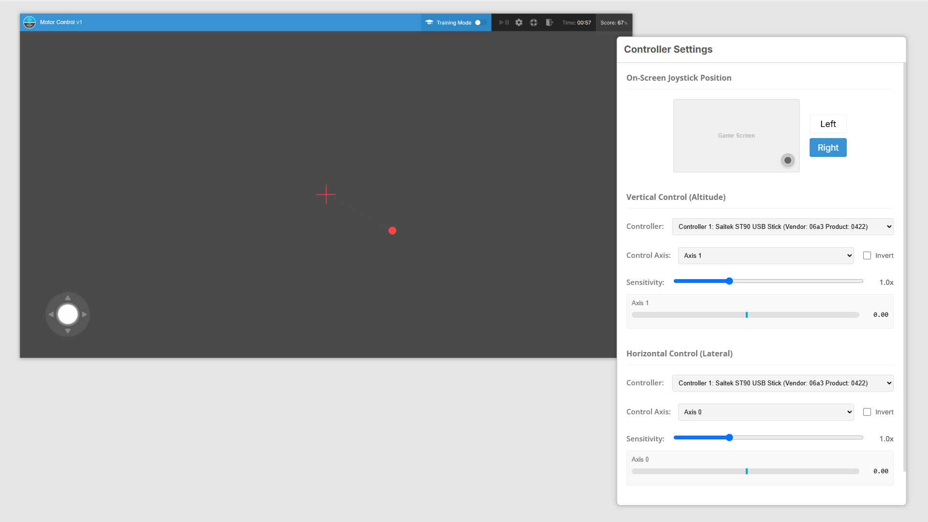The image size is (928, 522).
Task: Open the Axis 1 Control Axis dropdown
Action: [766, 255]
